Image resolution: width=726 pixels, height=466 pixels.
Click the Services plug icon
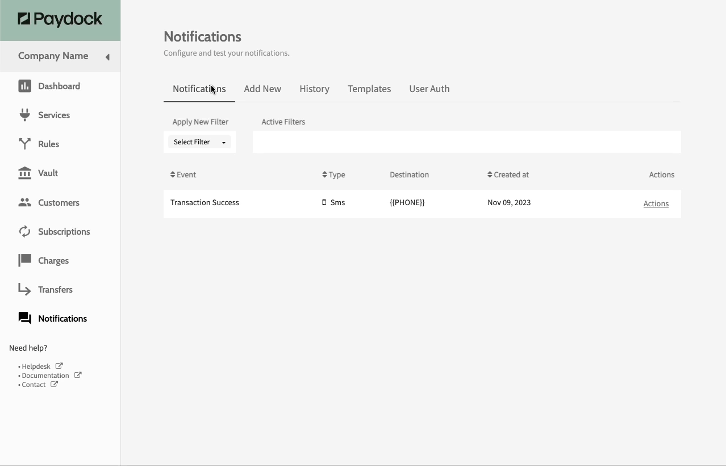(x=24, y=115)
